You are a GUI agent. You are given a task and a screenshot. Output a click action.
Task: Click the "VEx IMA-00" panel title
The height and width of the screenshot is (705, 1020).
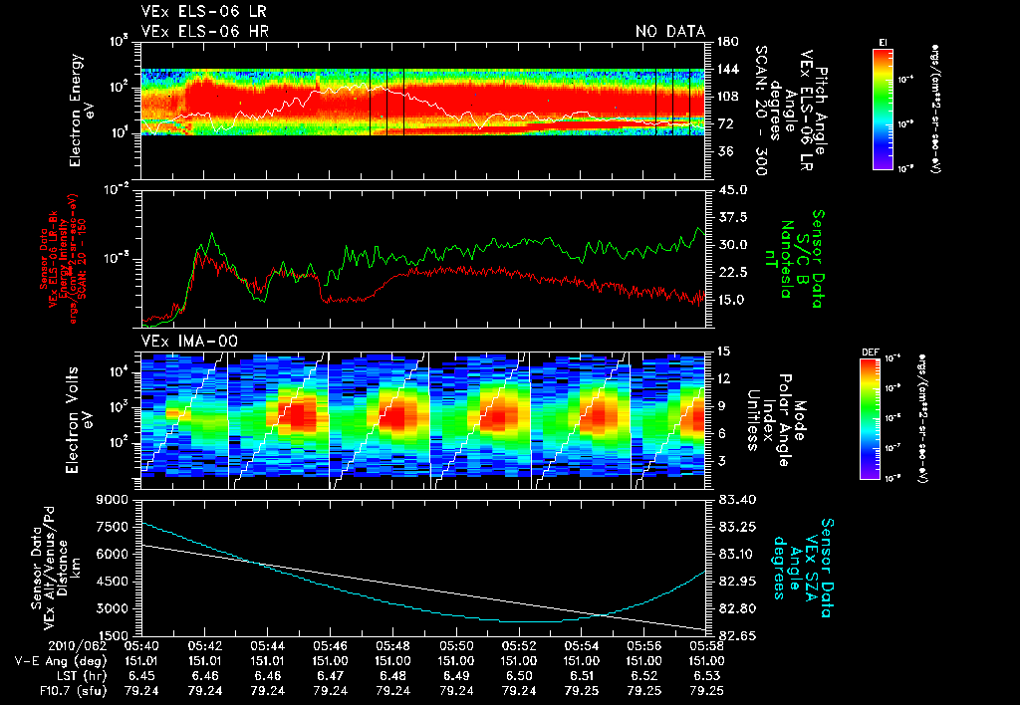click(x=189, y=341)
